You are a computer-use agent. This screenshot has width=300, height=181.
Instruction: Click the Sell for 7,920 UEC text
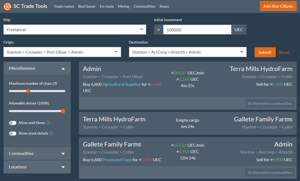click(x=274, y=84)
